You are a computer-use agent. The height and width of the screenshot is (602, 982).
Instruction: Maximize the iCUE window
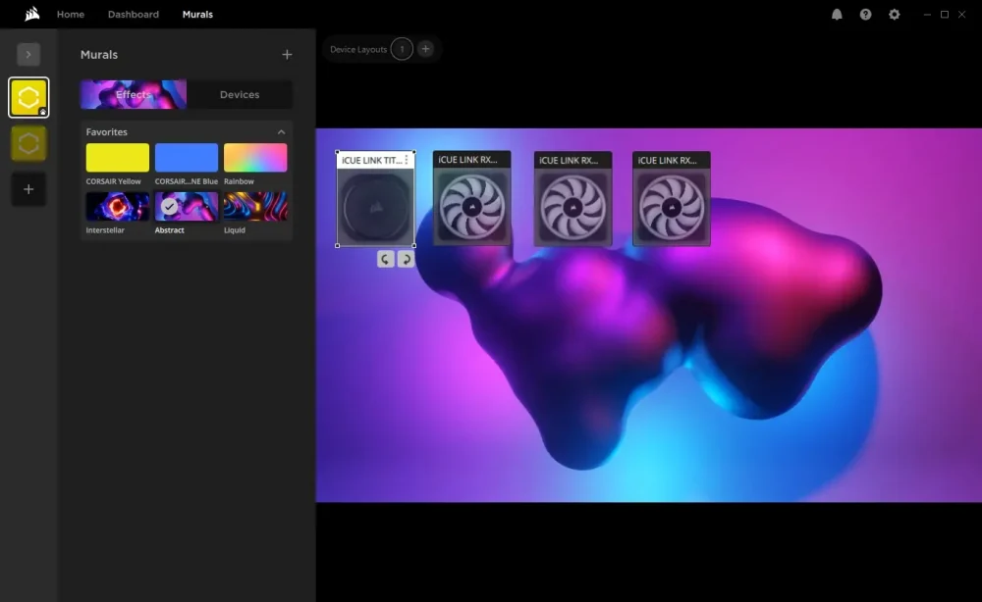click(945, 15)
